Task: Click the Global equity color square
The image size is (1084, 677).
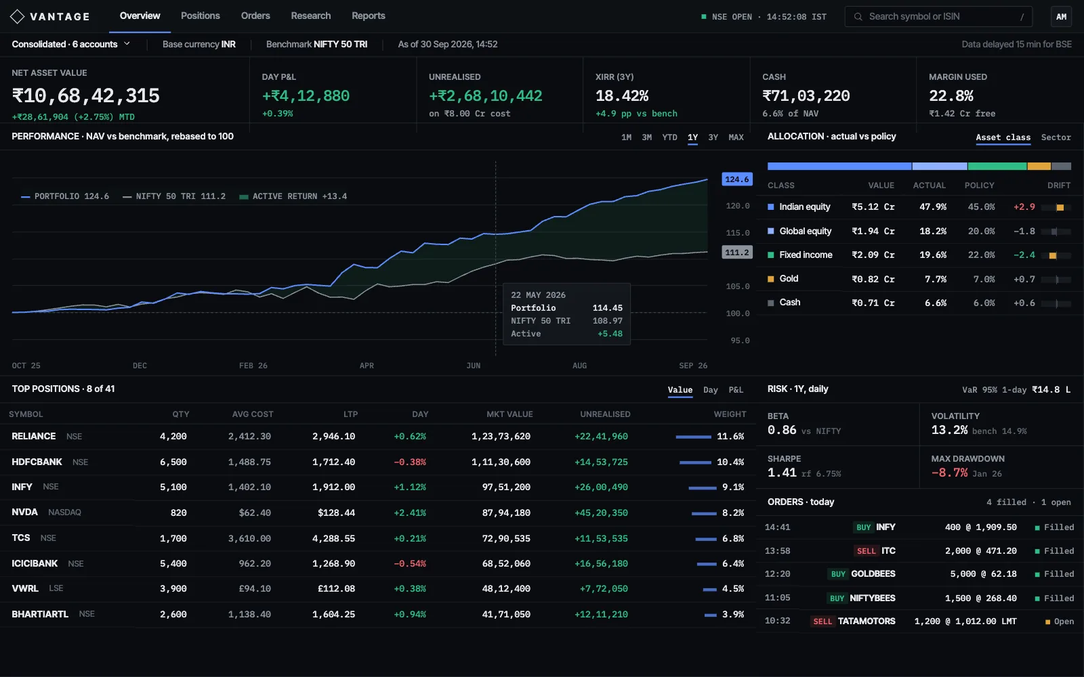Action: point(770,231)
